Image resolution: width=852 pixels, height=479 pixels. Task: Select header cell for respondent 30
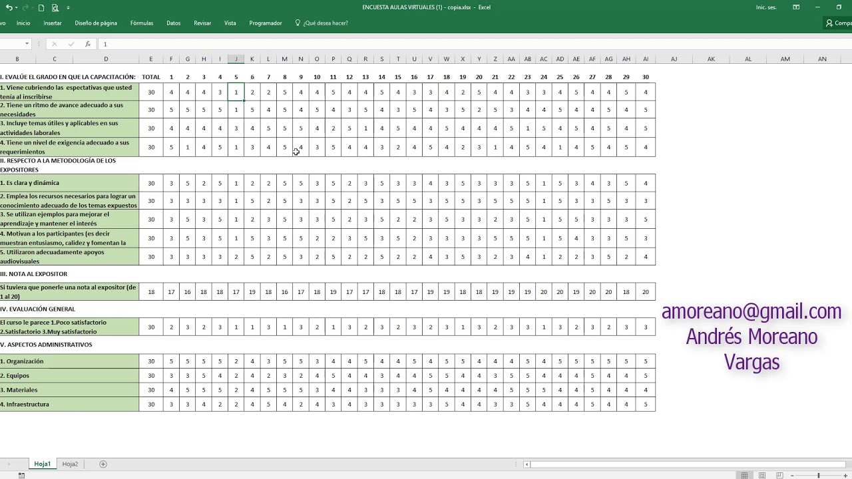pyautogui.click(x=646, y=77)
